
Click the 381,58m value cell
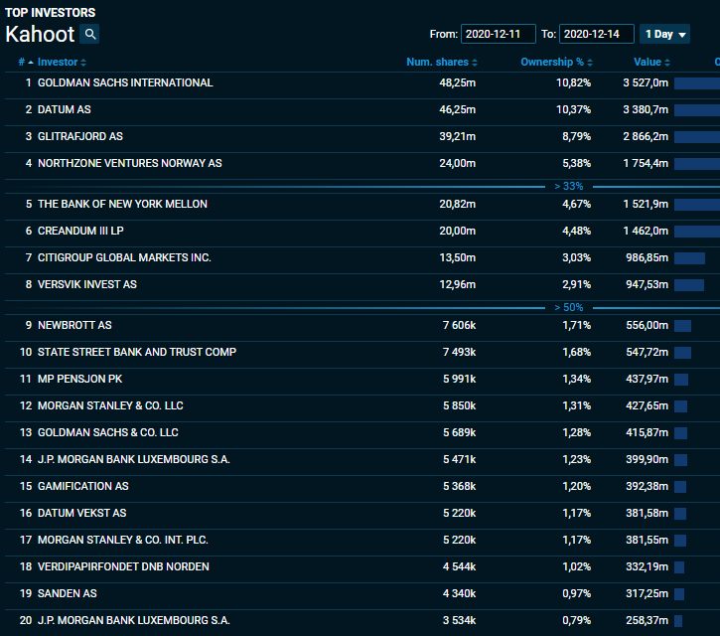tap(647, 514)
